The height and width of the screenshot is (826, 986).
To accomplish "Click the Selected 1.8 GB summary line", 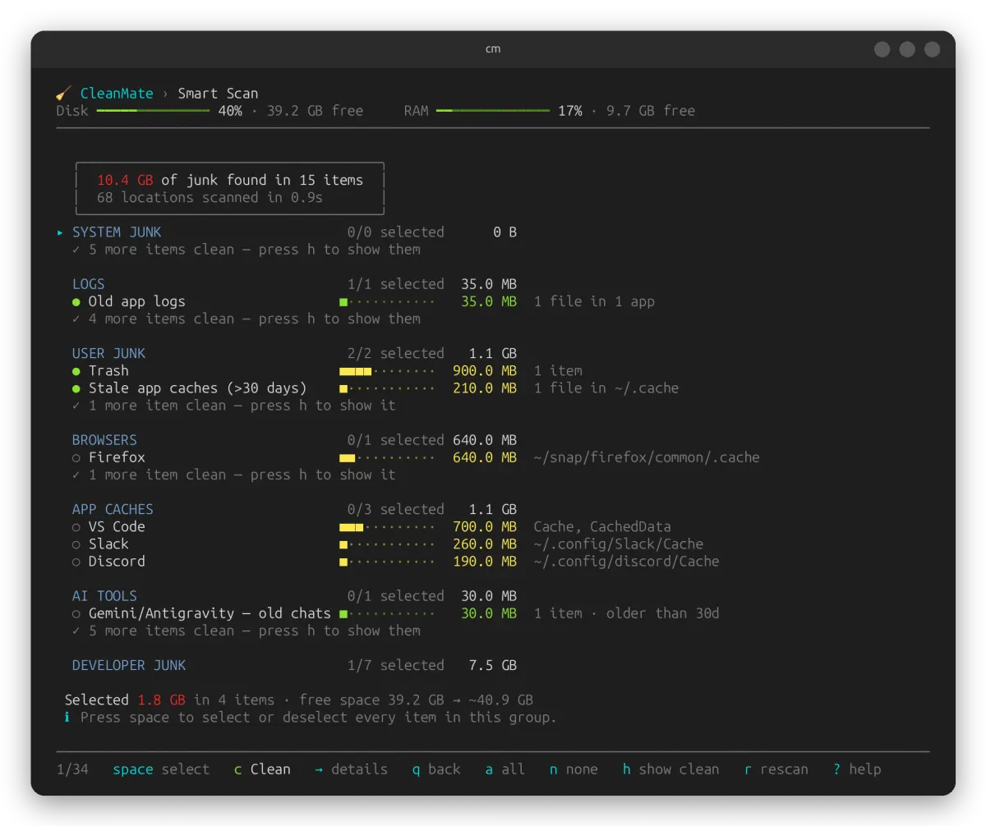I will 299,700.
